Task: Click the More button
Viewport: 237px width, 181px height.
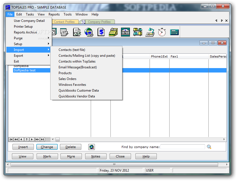Action: click(x=71, y=156)
